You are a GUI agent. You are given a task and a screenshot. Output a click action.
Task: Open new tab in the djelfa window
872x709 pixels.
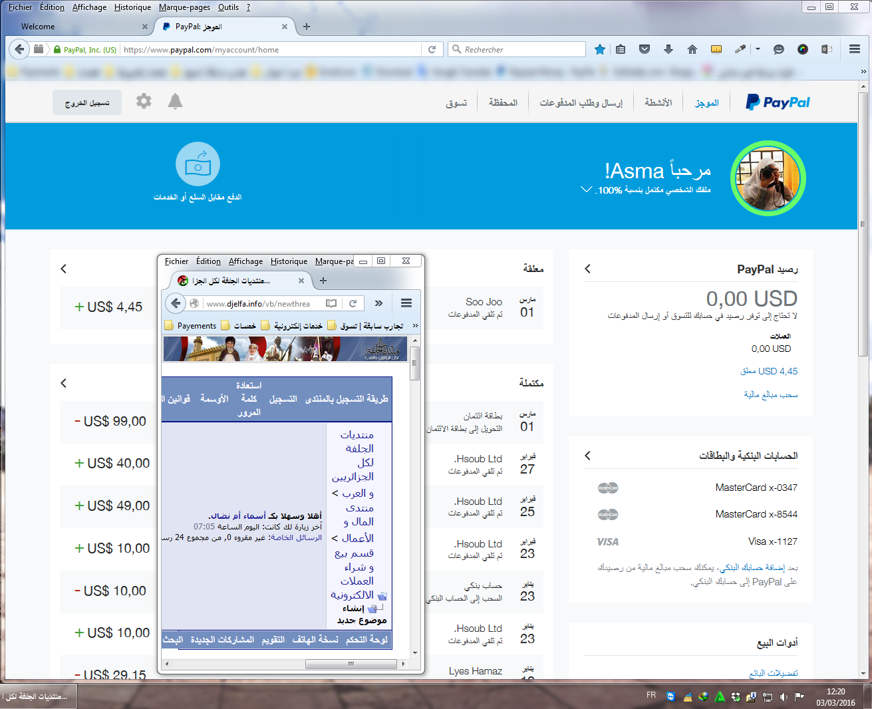[x=323, y=281]
